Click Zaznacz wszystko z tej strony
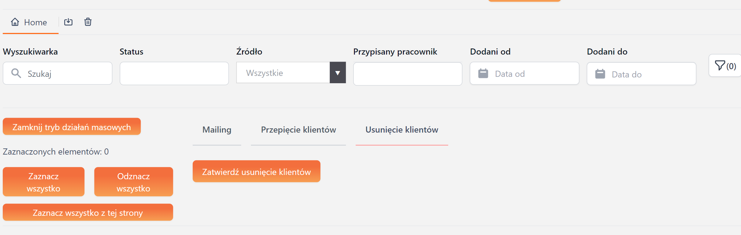The height and width of the screenshot is (235, 741). (88, 212)
